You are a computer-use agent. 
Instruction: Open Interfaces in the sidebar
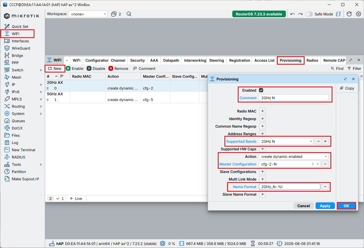point(20,41)
